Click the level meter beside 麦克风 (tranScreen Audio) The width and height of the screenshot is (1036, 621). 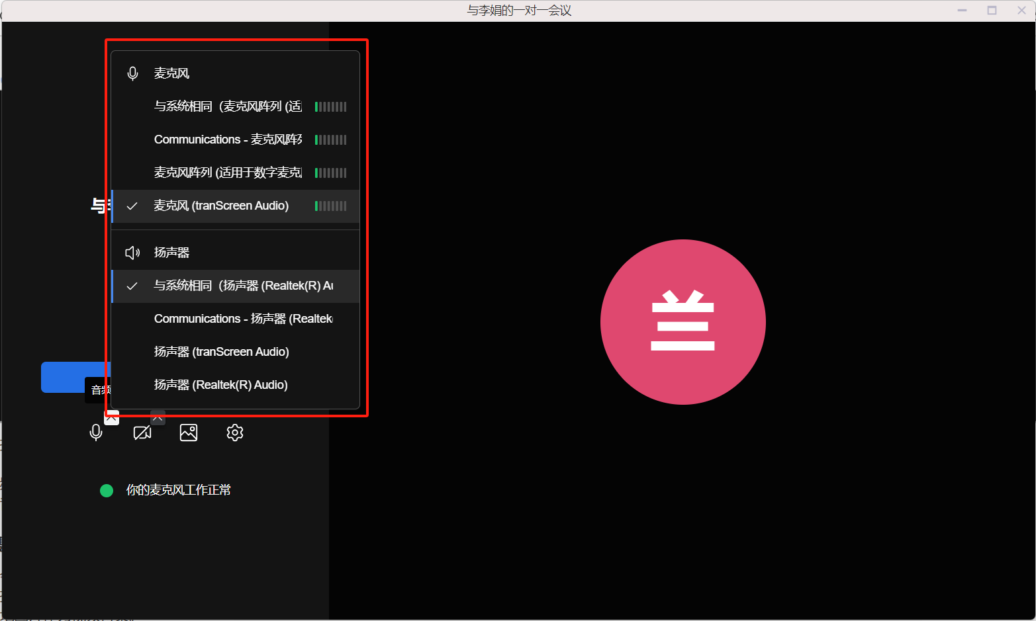click(330, 206)
